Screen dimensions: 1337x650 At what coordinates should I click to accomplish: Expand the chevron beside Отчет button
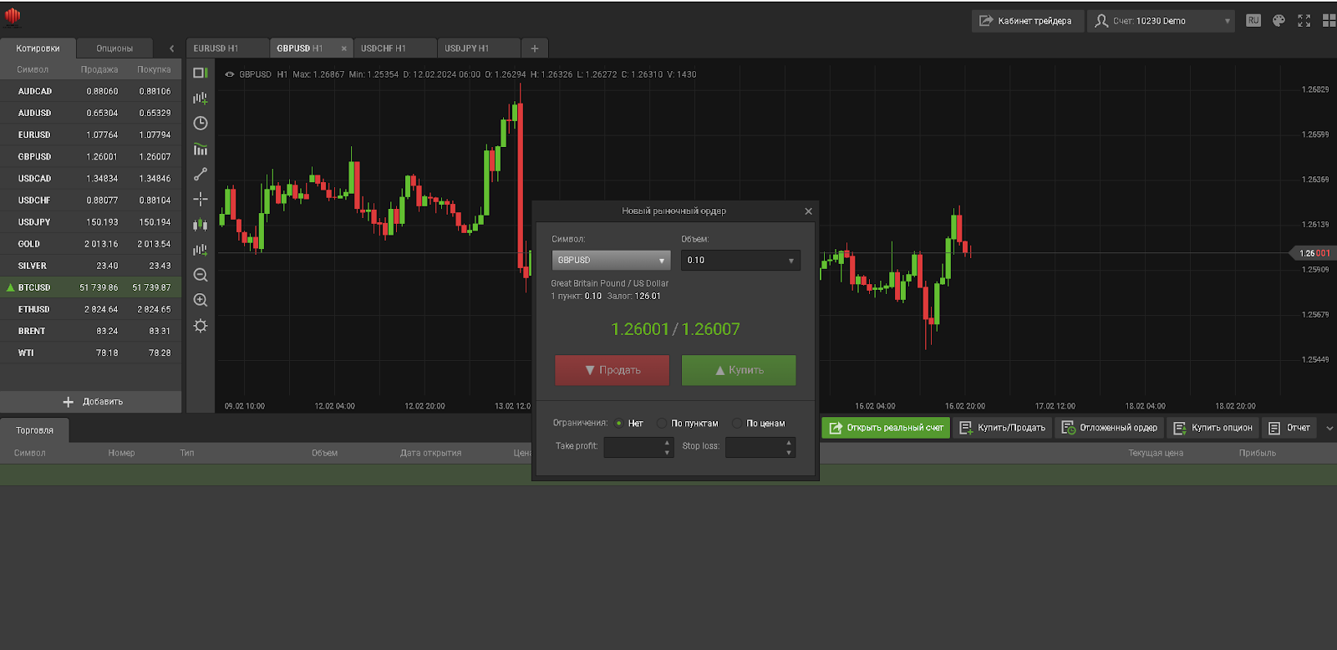[1329, 428]
